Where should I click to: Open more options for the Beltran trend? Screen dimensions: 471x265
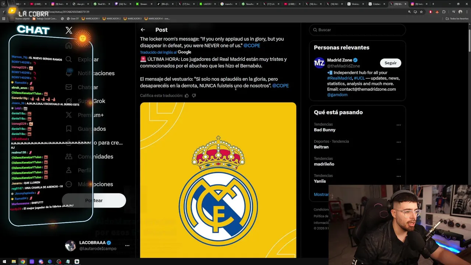point(399,142)
